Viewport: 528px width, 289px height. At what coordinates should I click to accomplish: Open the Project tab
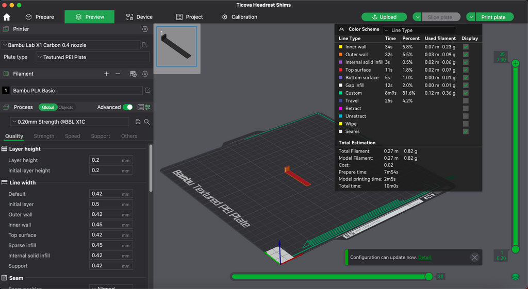point(189,17)
